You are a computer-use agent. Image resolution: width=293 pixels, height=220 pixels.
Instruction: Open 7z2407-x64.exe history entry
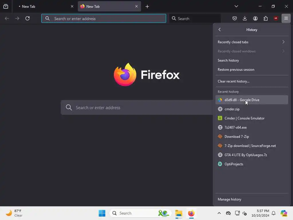pyautogui.click(x=252, y=127)
